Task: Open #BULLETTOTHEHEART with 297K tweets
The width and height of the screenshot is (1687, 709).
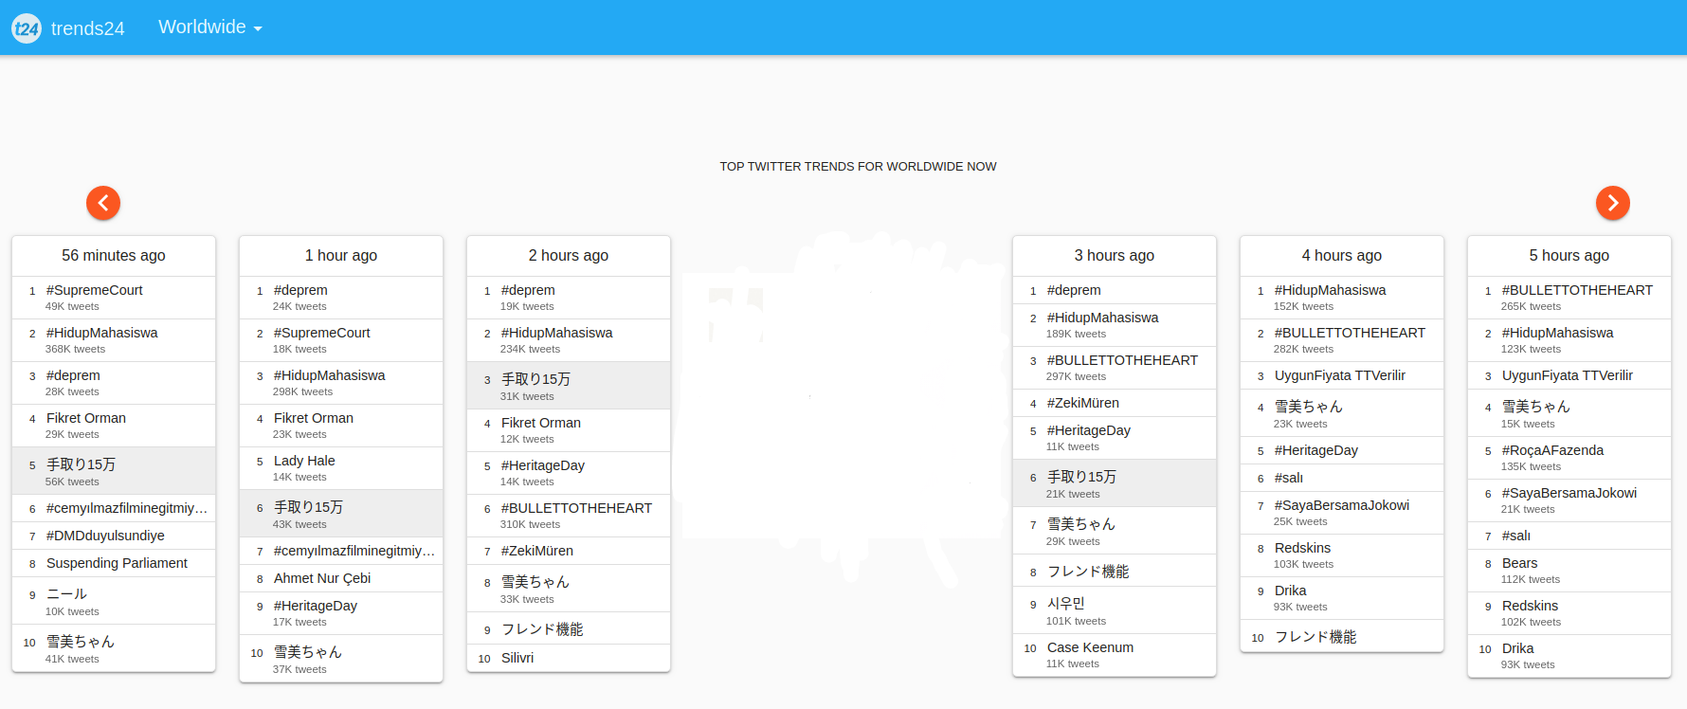Action: point(1123,360)
